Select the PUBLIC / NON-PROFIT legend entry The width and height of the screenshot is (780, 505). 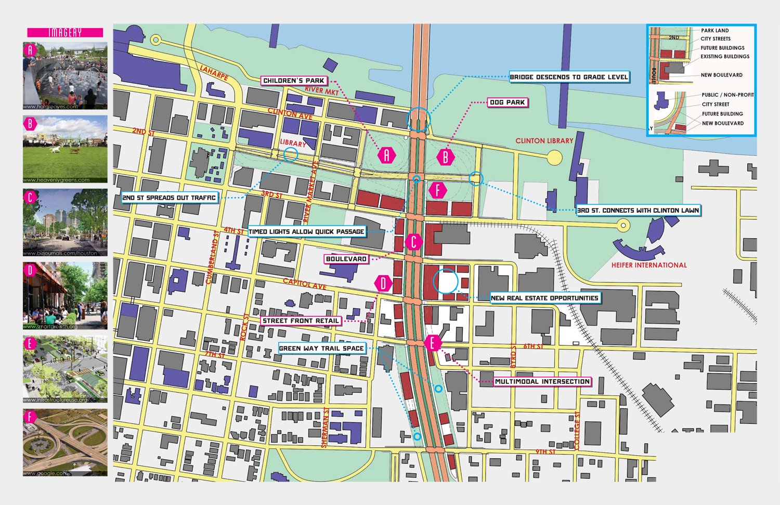point(727,95)
